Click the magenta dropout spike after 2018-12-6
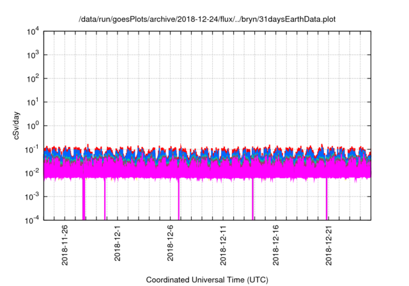This screenshot has width=409, height=286. click(x=179, y=199)
